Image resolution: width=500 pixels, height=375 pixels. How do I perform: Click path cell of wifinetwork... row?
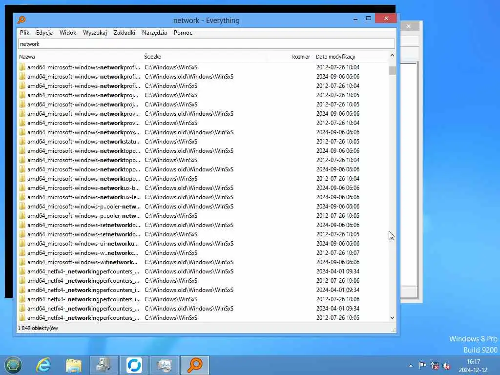pyautogui.click(x=189, y=262)
